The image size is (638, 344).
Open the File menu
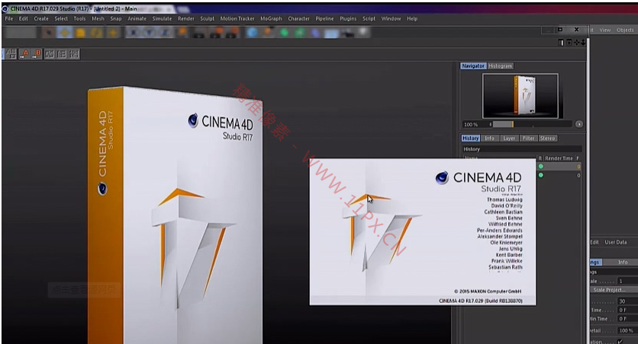(x=9, y=19)
